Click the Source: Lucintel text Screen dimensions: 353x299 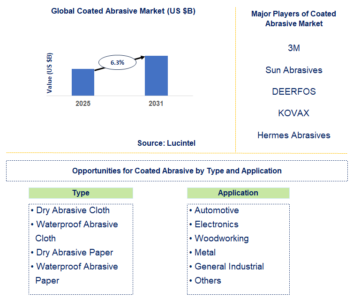pos(166,143)
